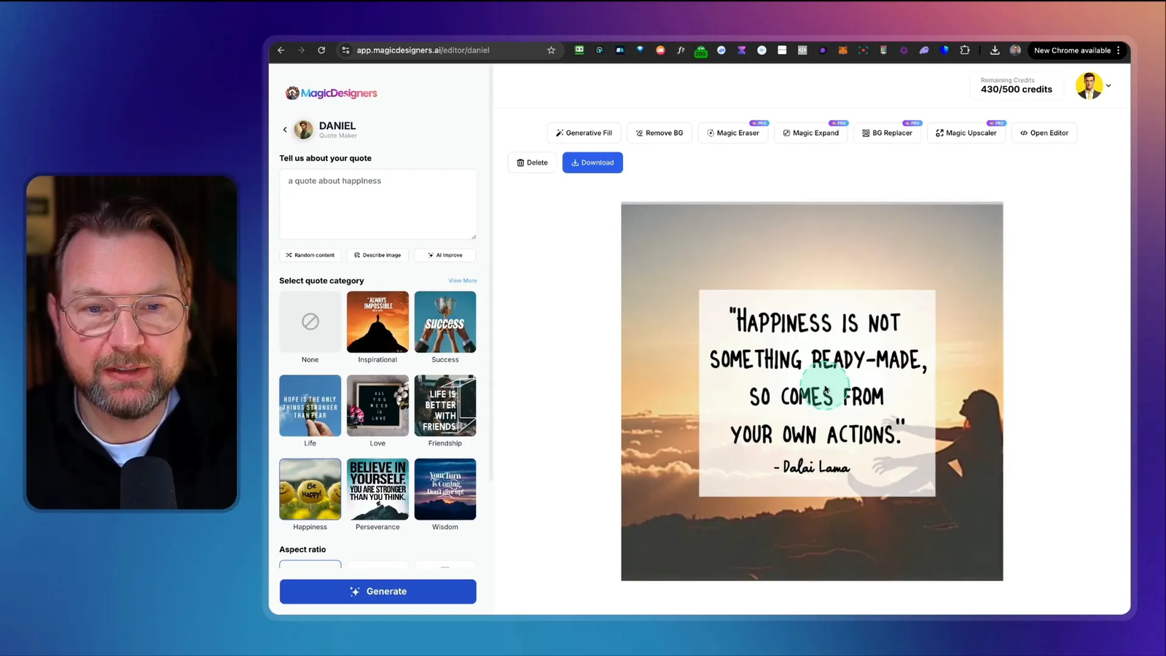Expand the user account dropdown arrow
Image resolution: width=1166 pixels, height=656 pixels.
pyautogui.click(x=1108, y=86)
